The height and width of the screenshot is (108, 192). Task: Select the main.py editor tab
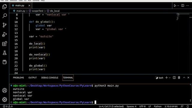click(21, 5)
